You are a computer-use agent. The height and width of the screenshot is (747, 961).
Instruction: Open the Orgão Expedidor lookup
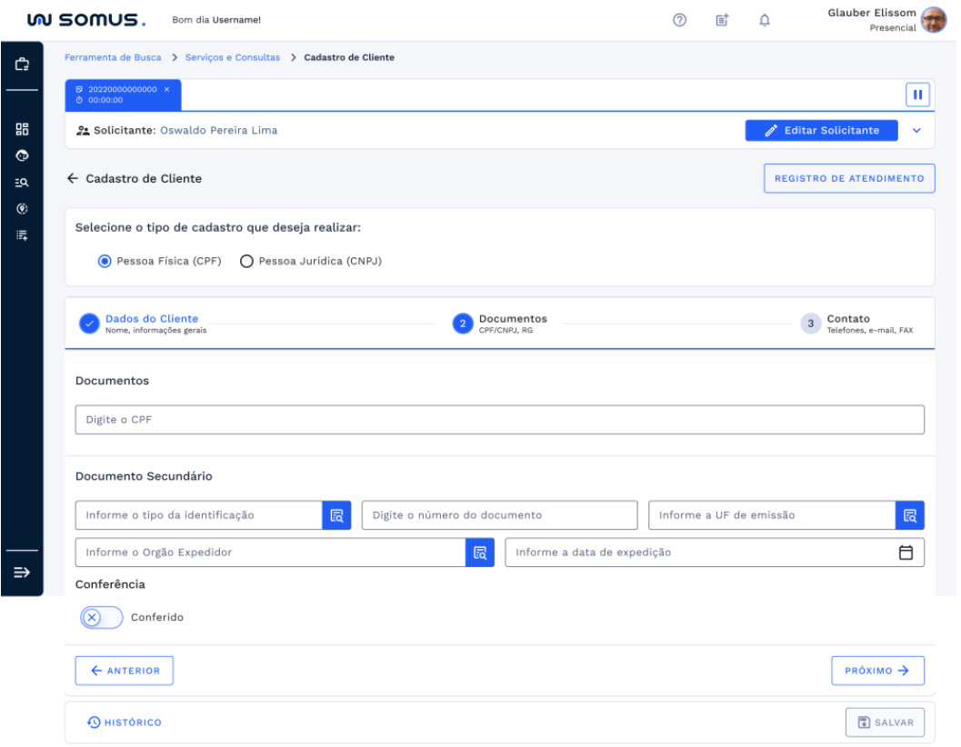click(x=479, y=553)
